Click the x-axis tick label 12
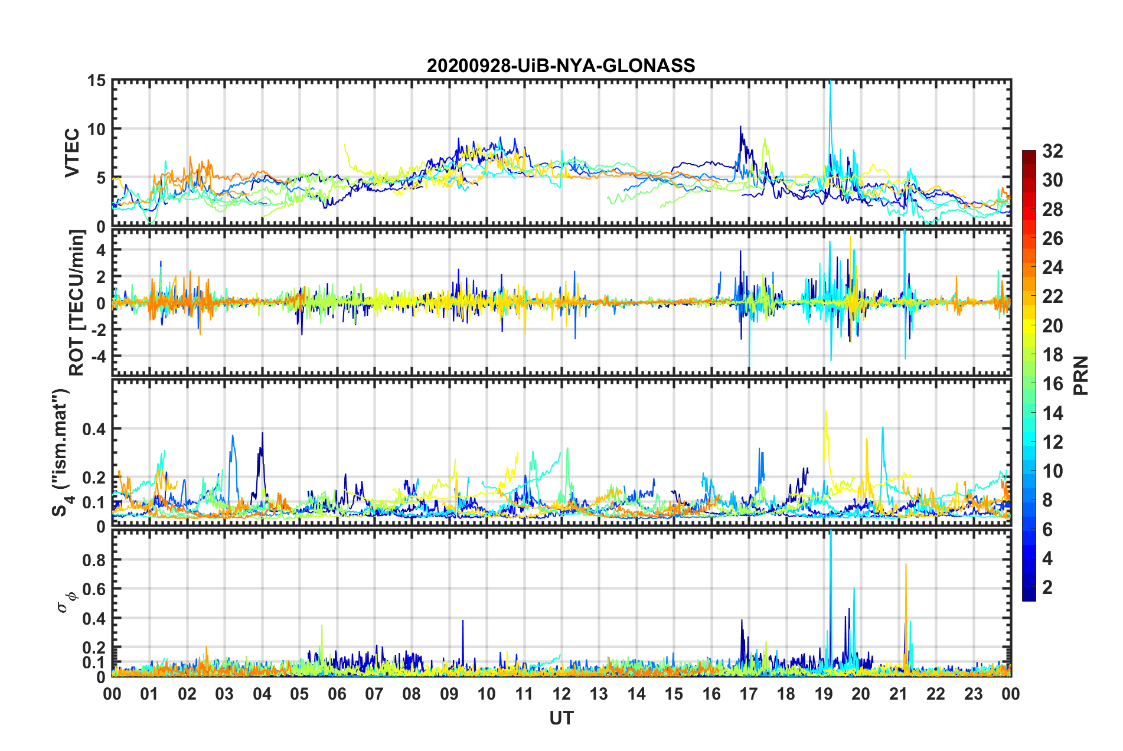The height and width of the screenshot is (751, 1123). point(561,694)
